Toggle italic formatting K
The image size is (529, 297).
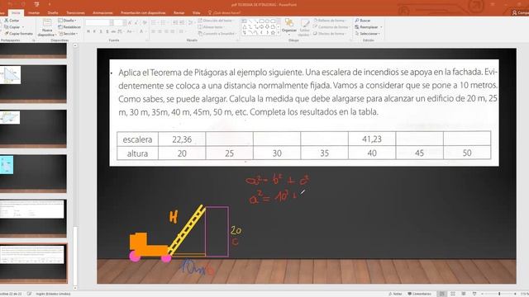pos(94,31)
